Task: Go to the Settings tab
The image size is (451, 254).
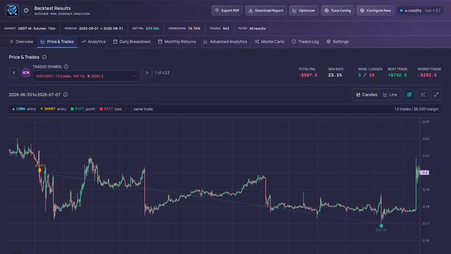Action: tap(338, 42)
